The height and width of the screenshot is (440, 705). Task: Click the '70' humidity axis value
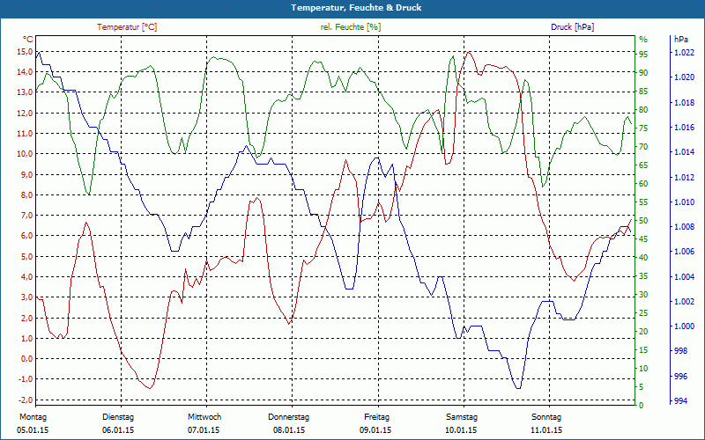pos(644,146)
